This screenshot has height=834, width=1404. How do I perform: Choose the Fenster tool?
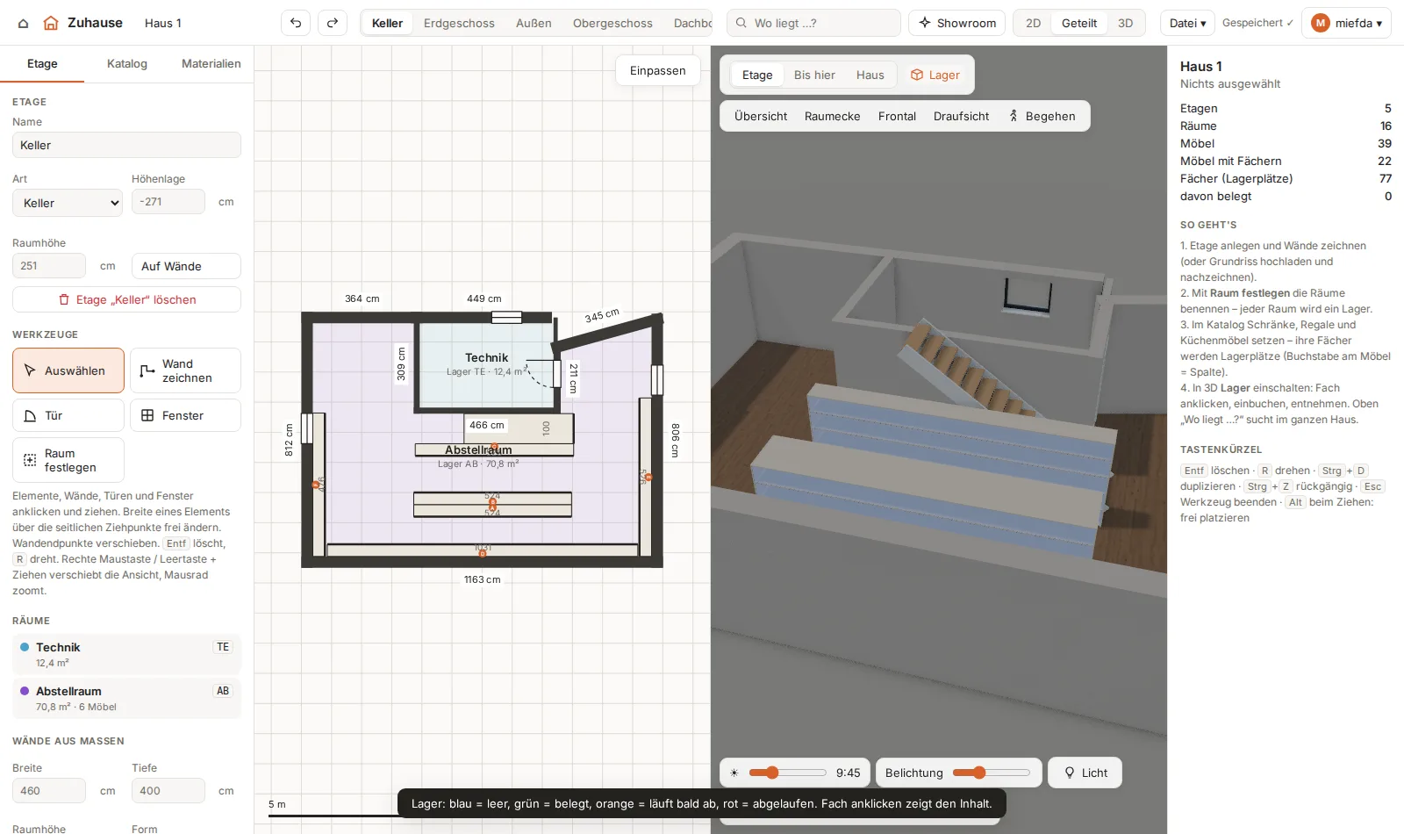(x=185, y=415)
